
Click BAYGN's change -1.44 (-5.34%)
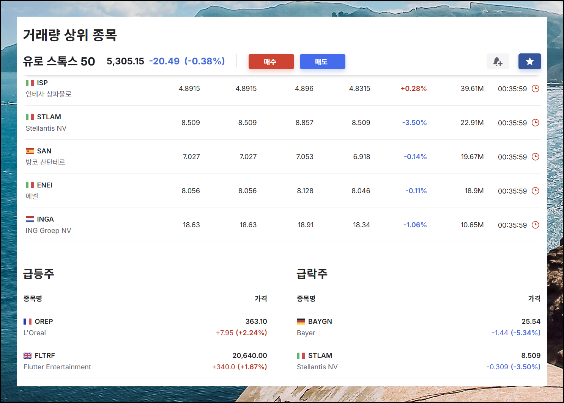point(516,333)
